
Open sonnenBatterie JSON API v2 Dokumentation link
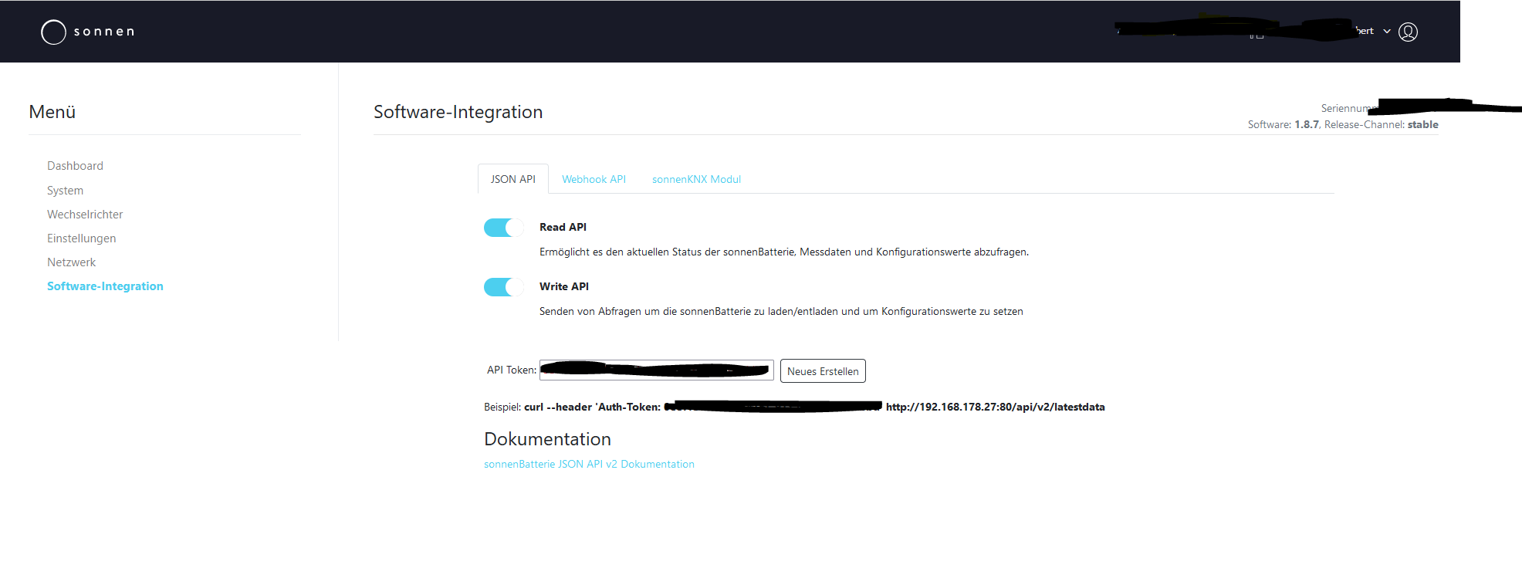(589, 464)
